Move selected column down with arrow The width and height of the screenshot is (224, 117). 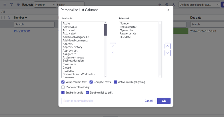(x=168, y=53)
